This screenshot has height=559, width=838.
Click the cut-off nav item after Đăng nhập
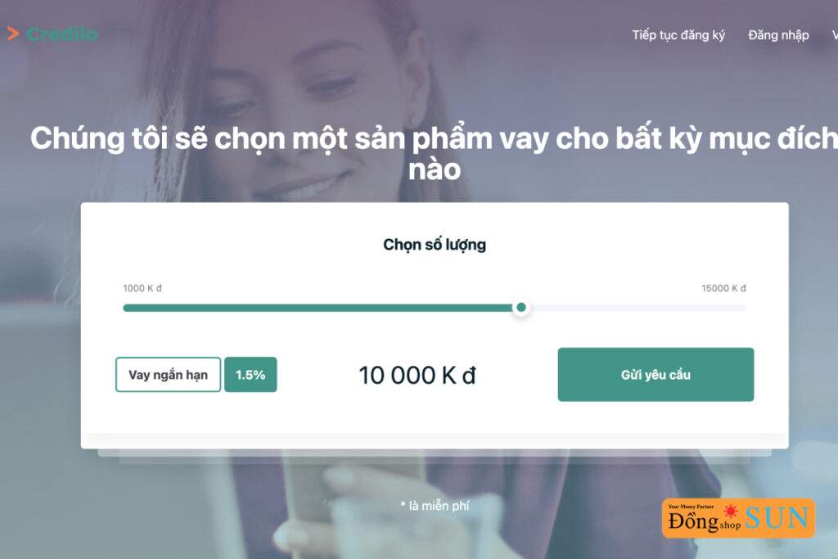tap(835, 35)
